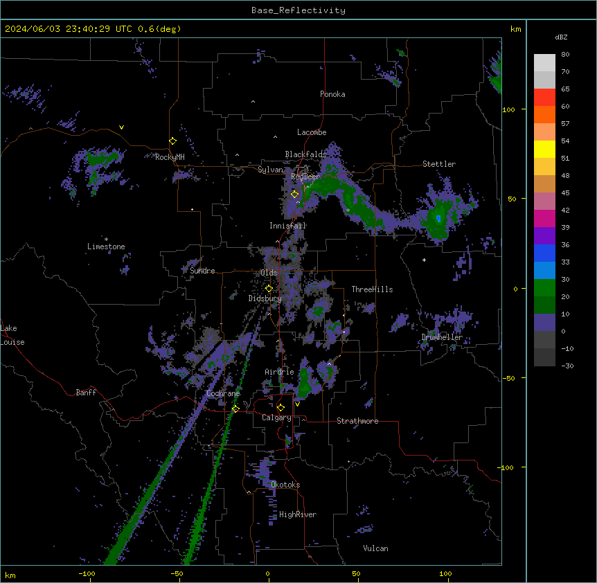The width and height of the screenshot is (597, 583).
Task: Click the HighRiver city label
Action: 298,514
